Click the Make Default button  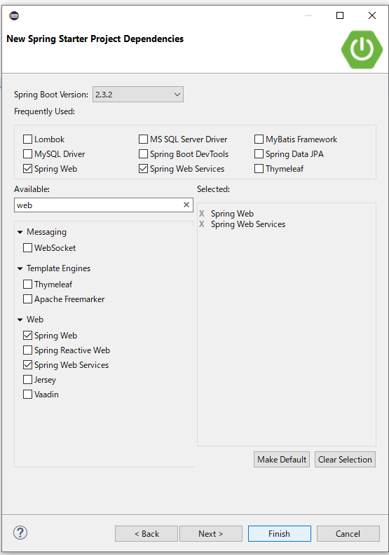click(x=282, y=460)
